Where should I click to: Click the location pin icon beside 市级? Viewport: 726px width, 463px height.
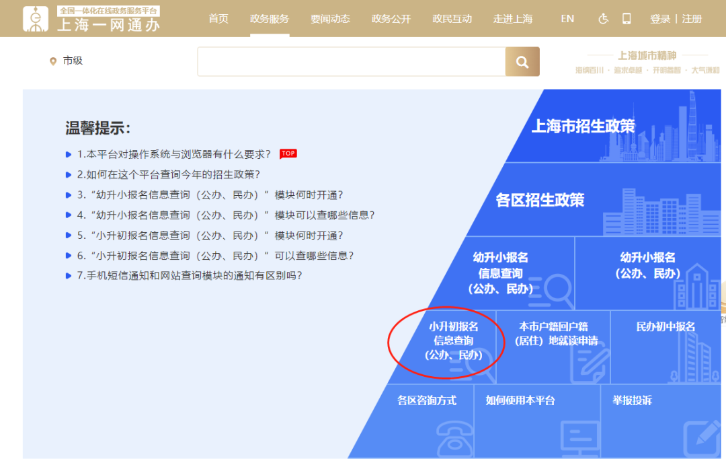click(x=53, y=61)
